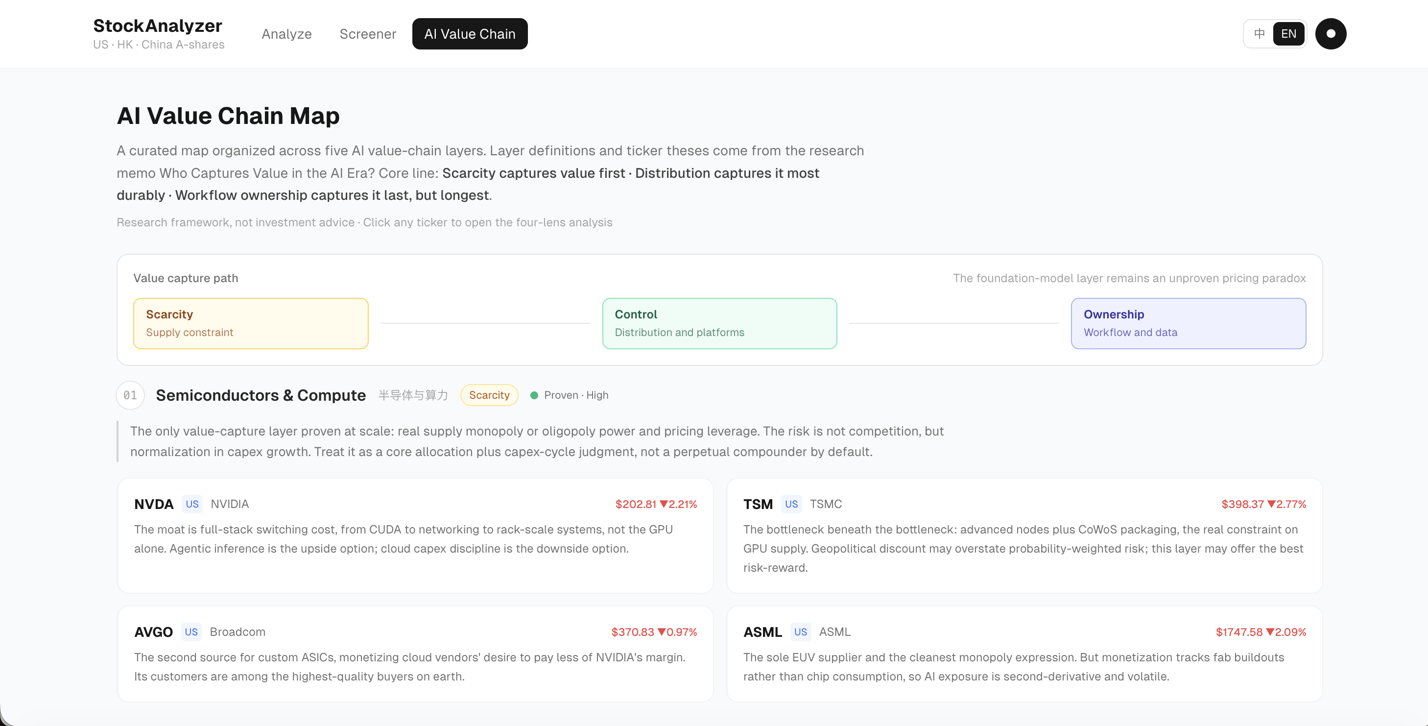This screenshot has width=1428, height=726.
Task: Open the NVDA ticker card
Action: pos(415,536)
